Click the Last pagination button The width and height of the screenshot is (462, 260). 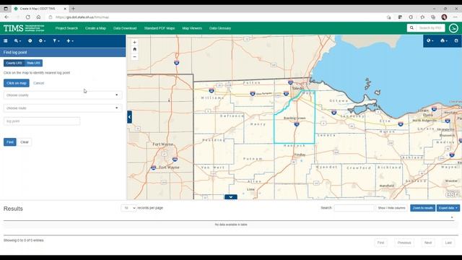[x=448, y=243]
